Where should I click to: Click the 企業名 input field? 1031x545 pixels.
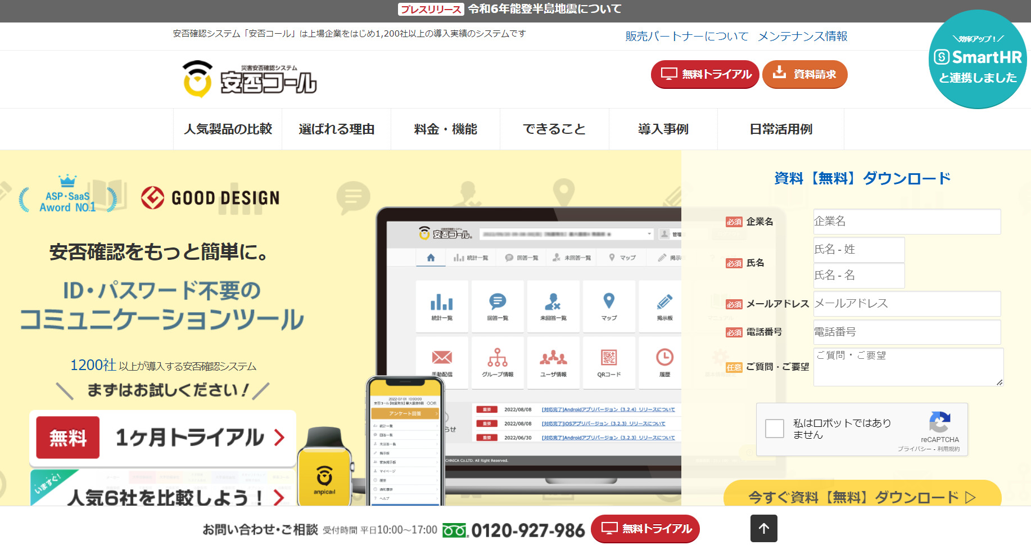point(907,222)
